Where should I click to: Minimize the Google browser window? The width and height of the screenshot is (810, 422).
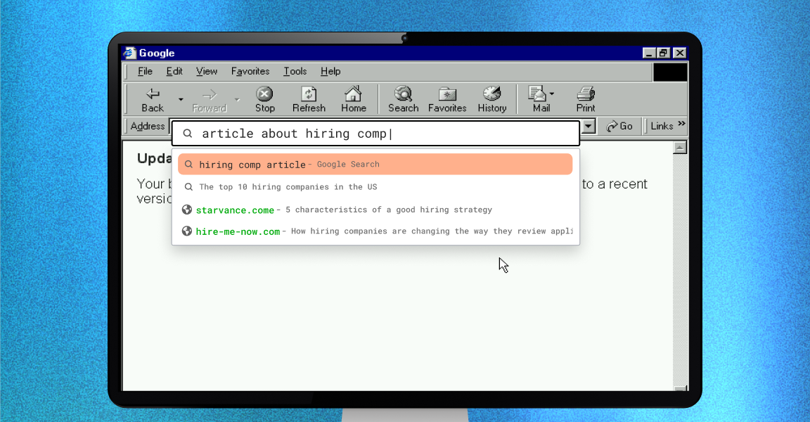(650, 53)
